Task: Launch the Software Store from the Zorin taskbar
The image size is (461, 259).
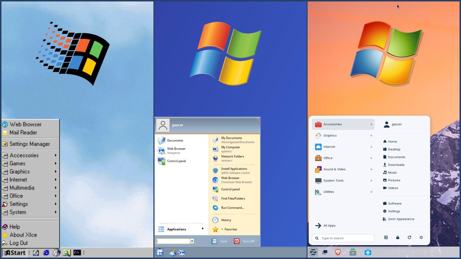Action: pyautogui.click(x=368, y=252)
